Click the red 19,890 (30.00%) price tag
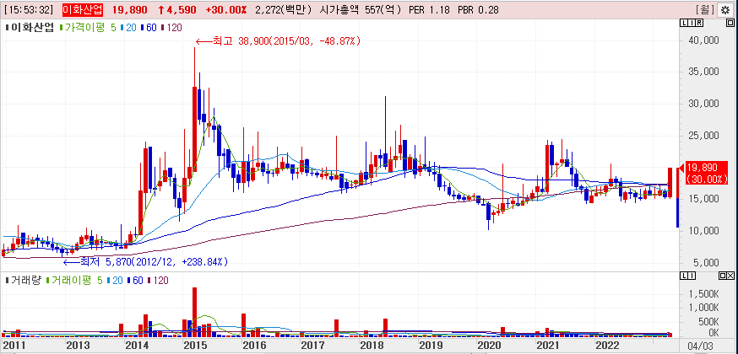The width and height of the screenshot is (738, 354). click(x=707, y=173)
